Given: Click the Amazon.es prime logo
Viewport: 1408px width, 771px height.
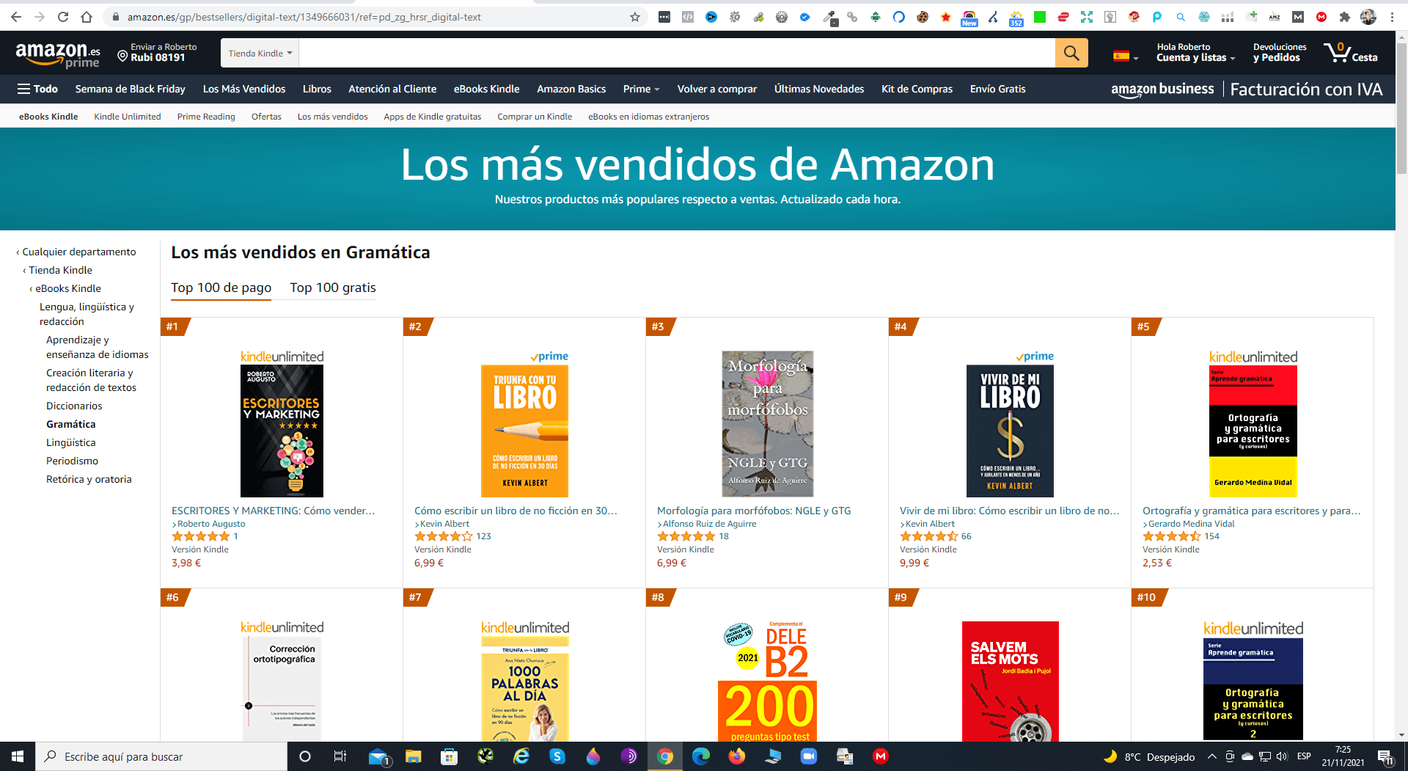Looking at the screenshot, I should point(58,54).
